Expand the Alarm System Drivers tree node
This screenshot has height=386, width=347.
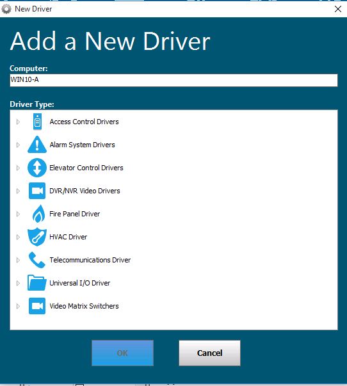tap(18, 145)
